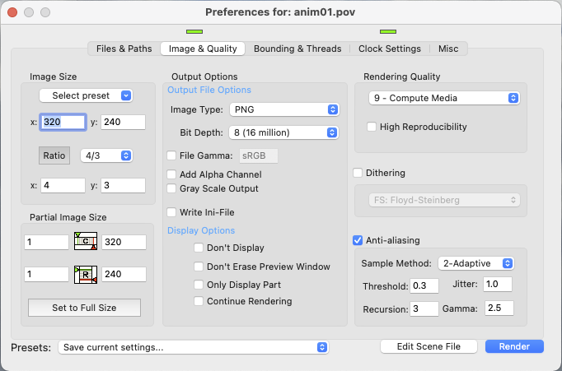Enable the Add Alpha Channel checkbox
The height and width of the screenshot is (371, 562).
[172, 174]
